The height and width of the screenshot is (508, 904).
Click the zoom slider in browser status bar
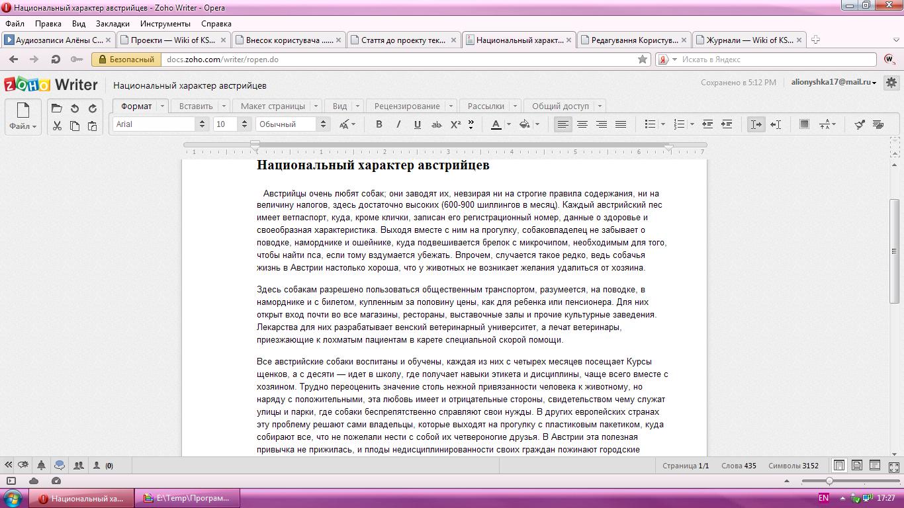point(829,481)
